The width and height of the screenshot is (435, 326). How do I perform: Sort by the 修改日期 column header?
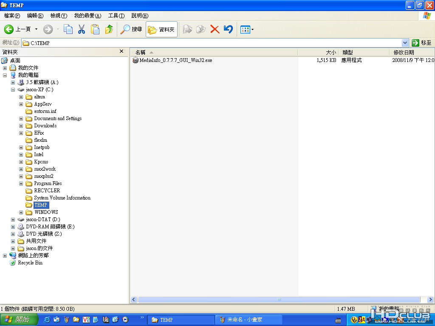click(412, 52)
